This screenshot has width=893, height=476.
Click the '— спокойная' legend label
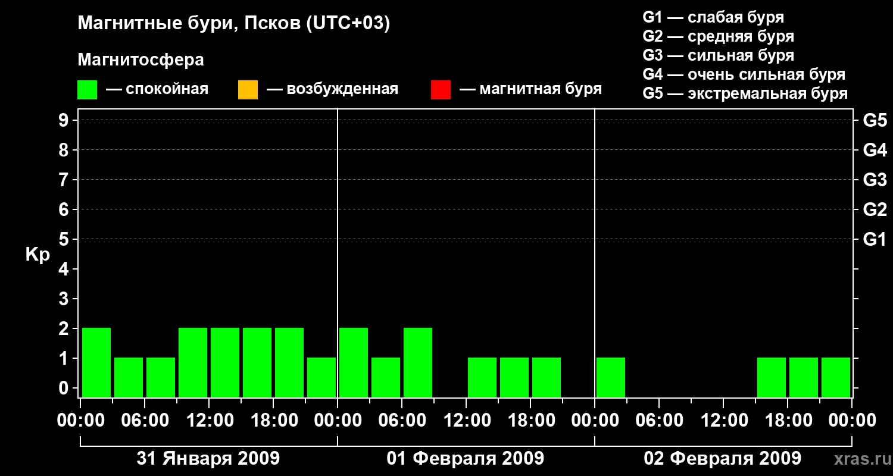click(157, 90)
